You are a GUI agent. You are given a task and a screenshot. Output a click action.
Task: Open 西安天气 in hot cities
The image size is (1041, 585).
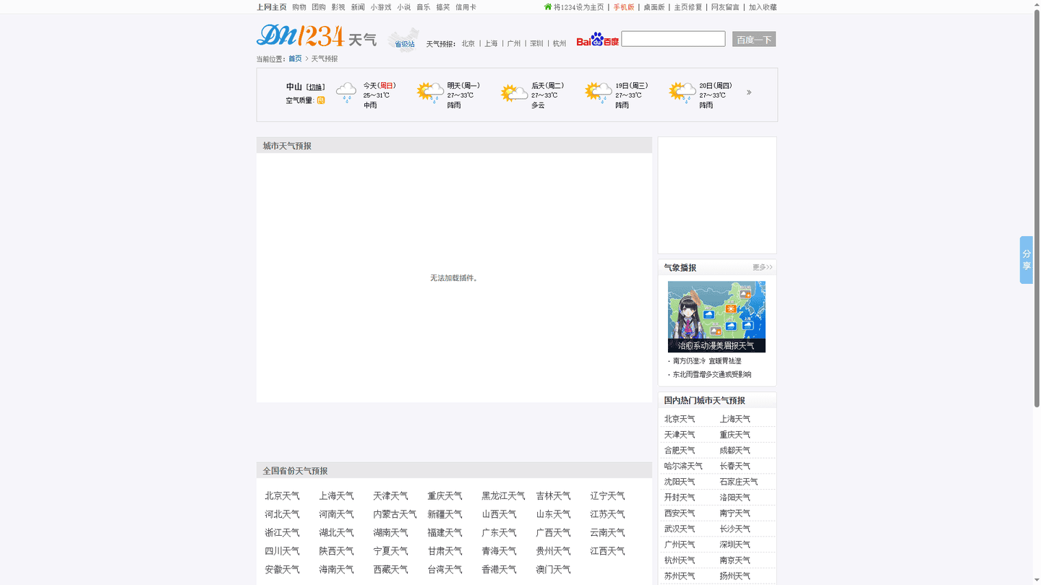tap(680, 513)
